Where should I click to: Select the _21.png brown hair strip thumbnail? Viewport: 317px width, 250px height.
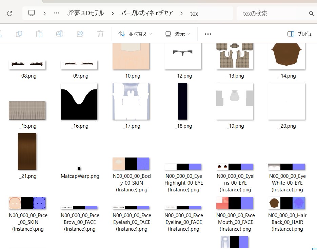click(x=27, y=151)
